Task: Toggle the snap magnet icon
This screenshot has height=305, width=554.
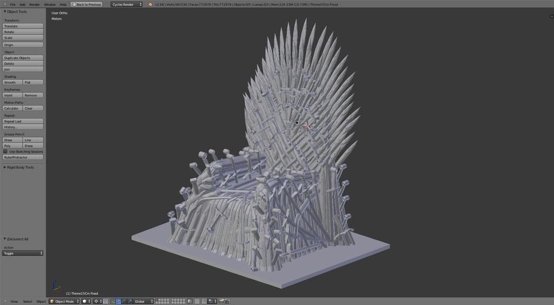Action: 204,301
